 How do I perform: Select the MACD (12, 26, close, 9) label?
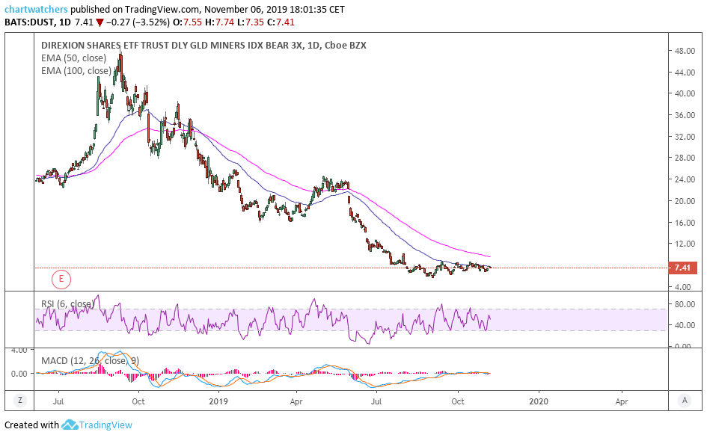pyautogui.click(x=91, y=361)
